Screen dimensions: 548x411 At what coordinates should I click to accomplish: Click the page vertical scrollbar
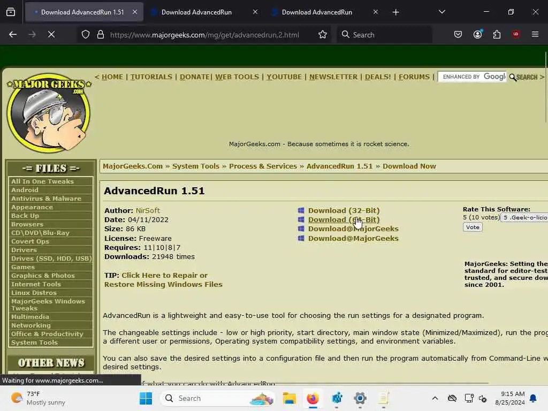click(x=545, y=87)
